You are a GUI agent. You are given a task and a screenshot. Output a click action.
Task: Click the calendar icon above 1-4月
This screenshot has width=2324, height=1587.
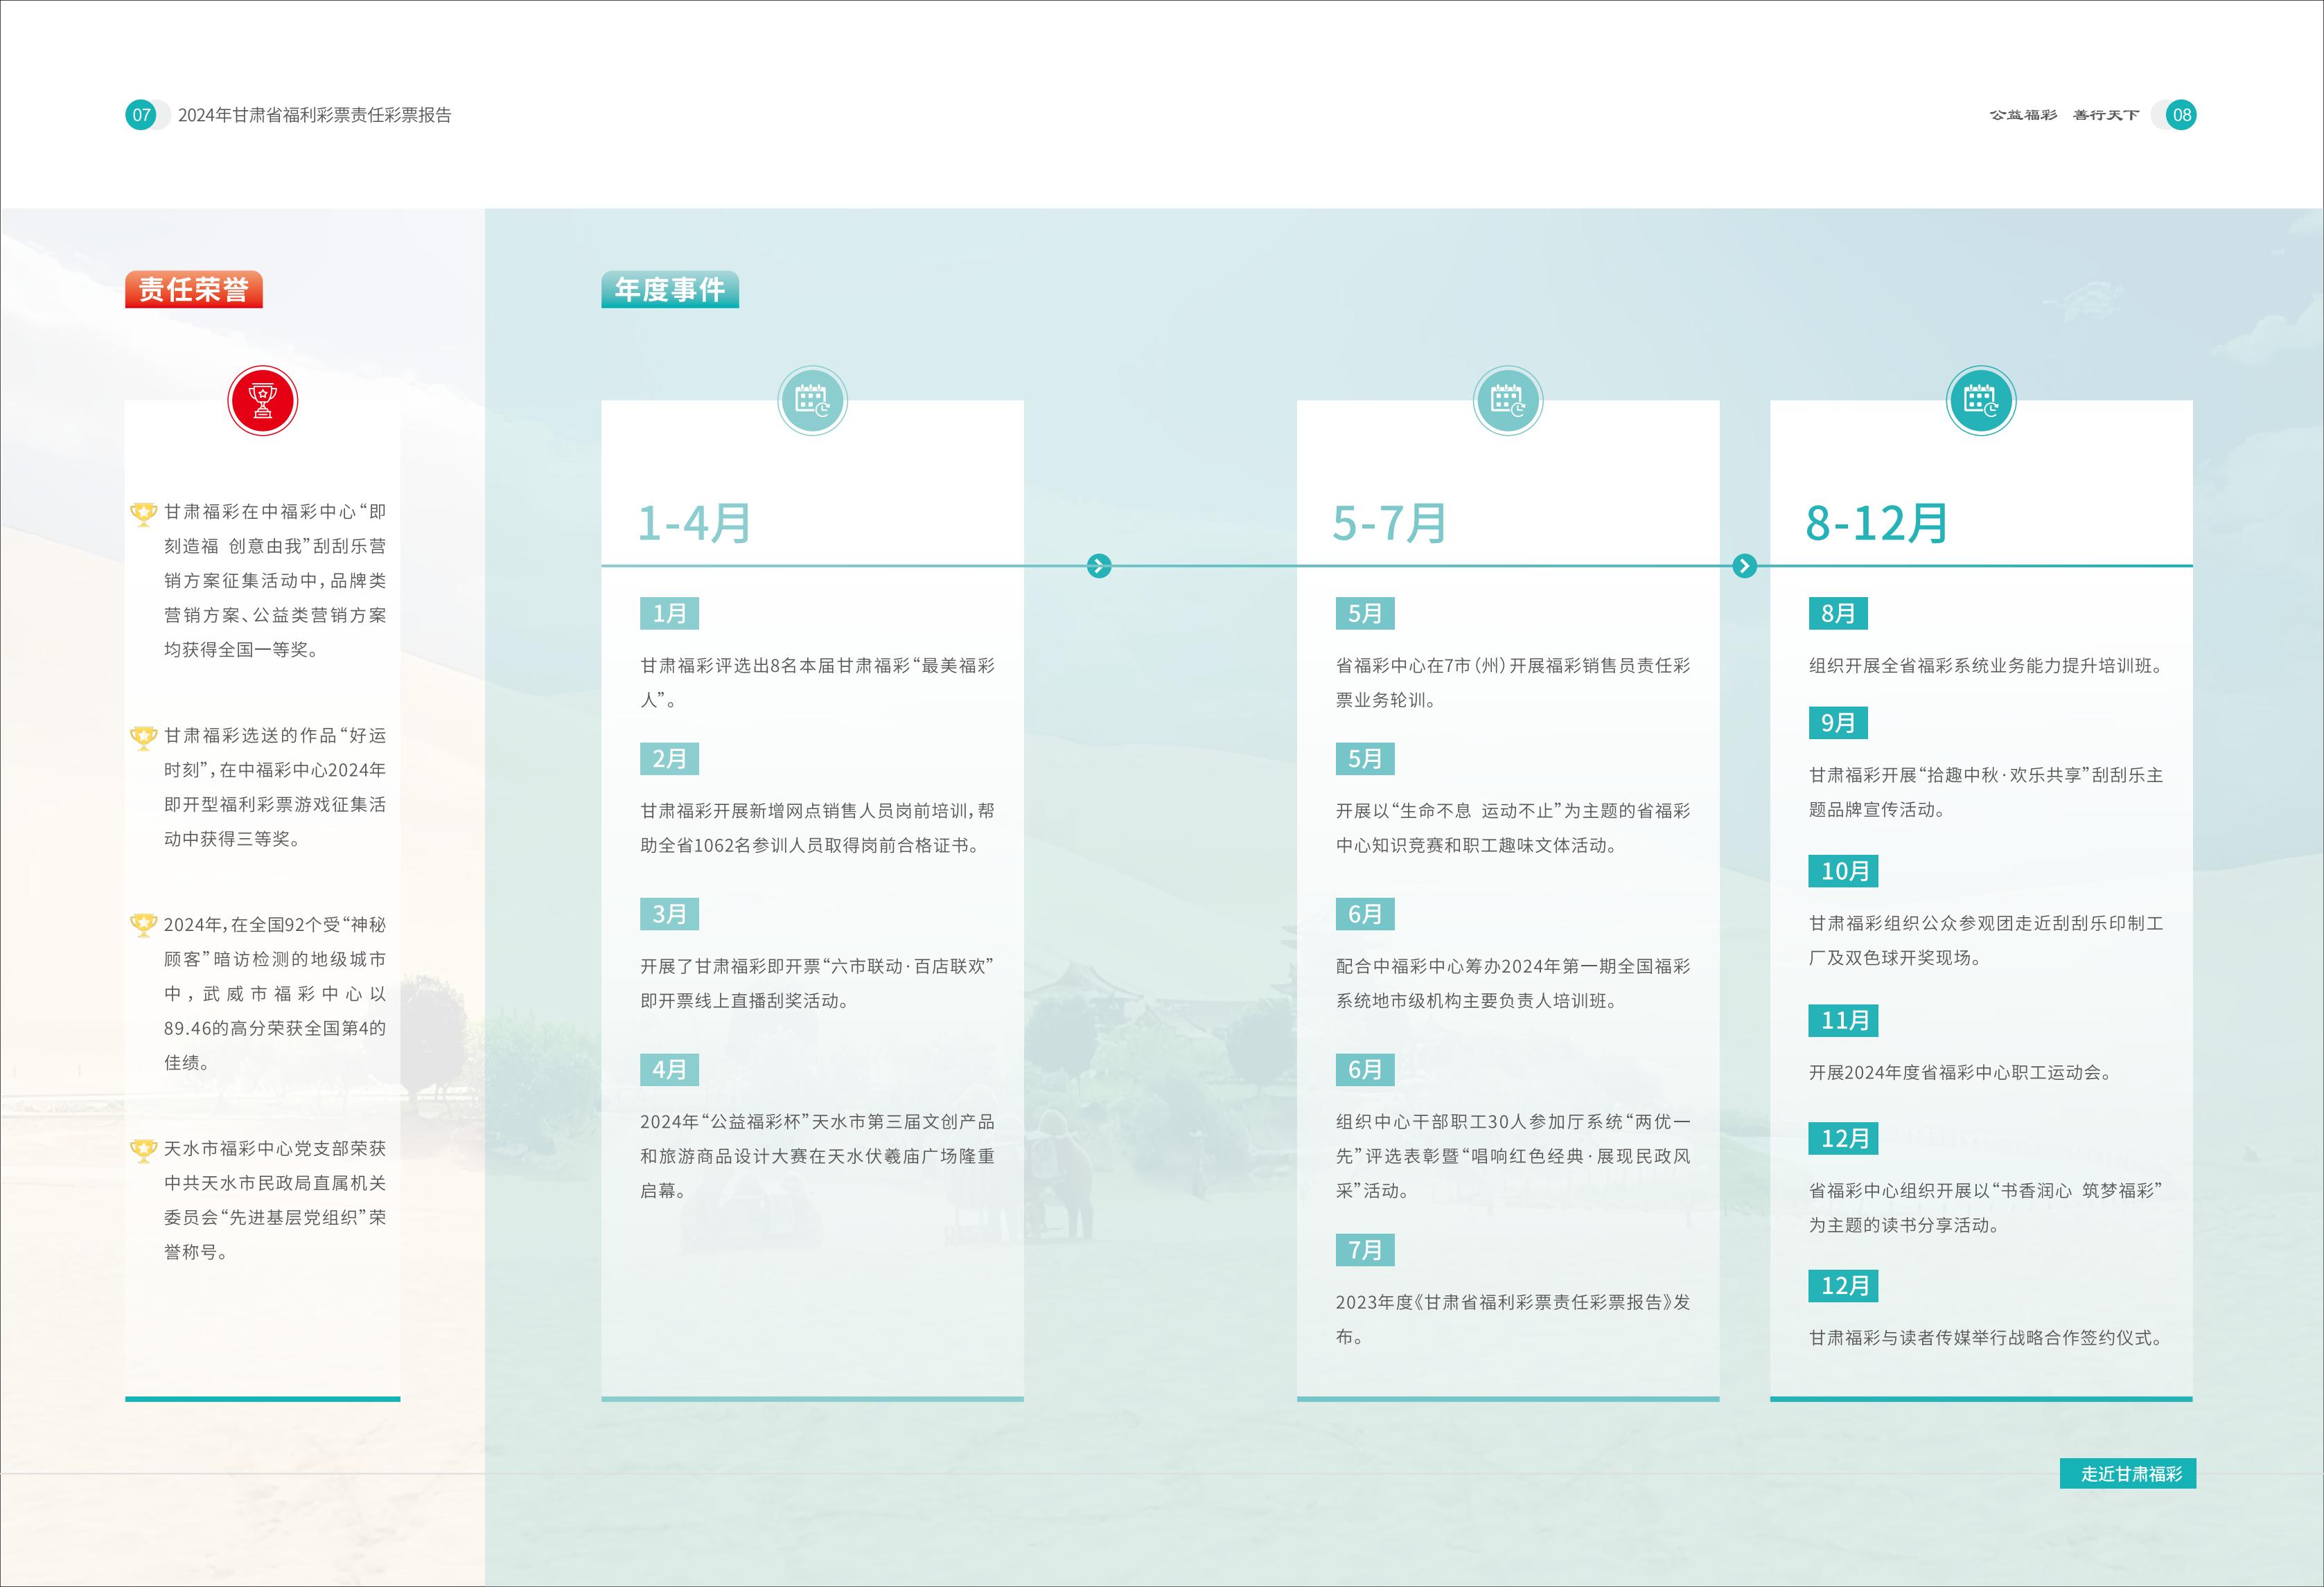812,401
